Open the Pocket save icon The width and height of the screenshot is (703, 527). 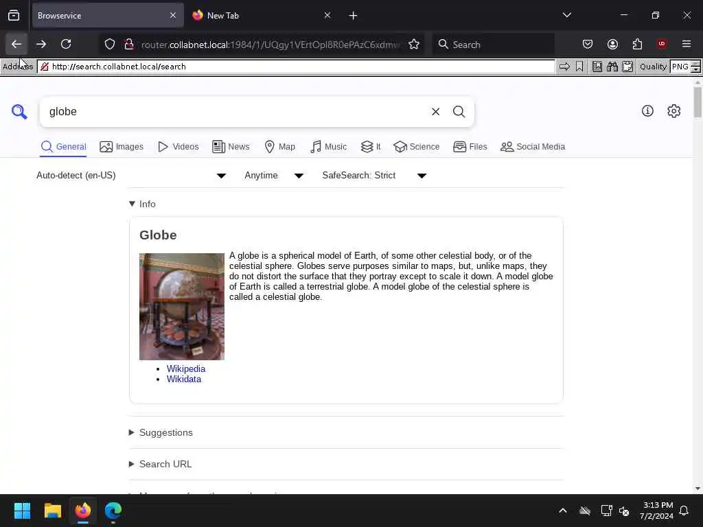tap(588, 44)
